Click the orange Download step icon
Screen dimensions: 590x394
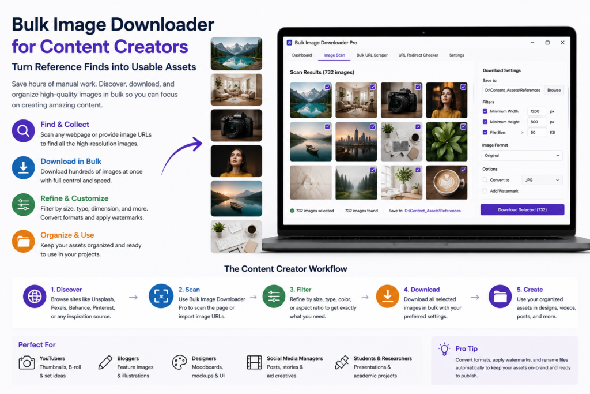click(387, 296)
